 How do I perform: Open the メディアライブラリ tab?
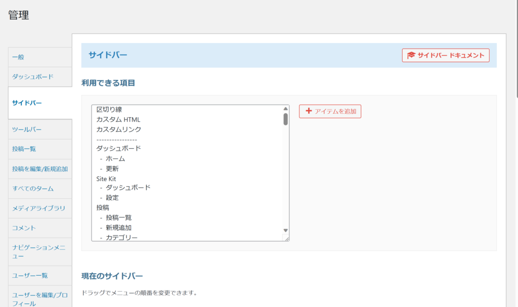tap(39, 208)
